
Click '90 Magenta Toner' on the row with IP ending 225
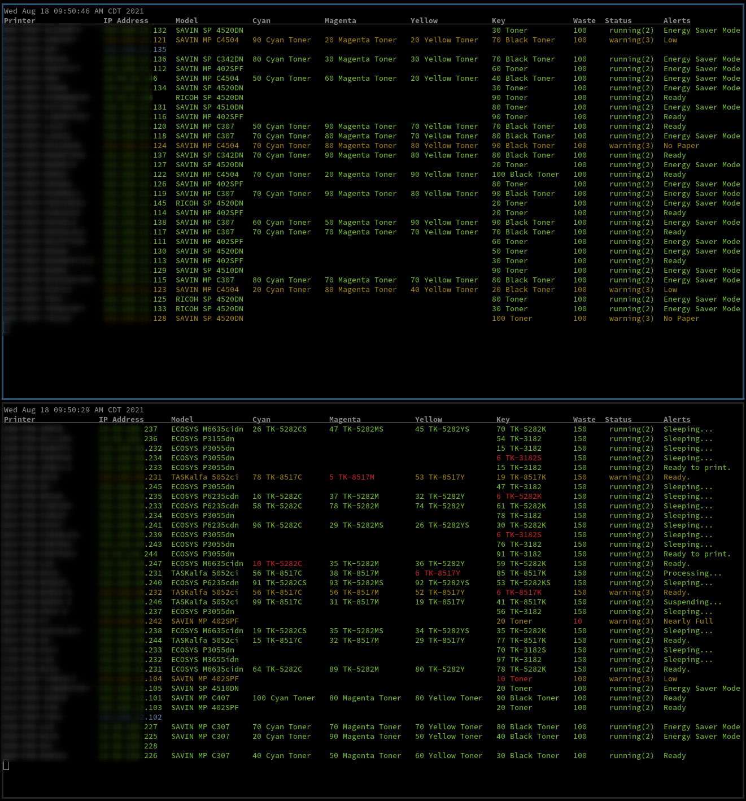[x=365, y=737]
